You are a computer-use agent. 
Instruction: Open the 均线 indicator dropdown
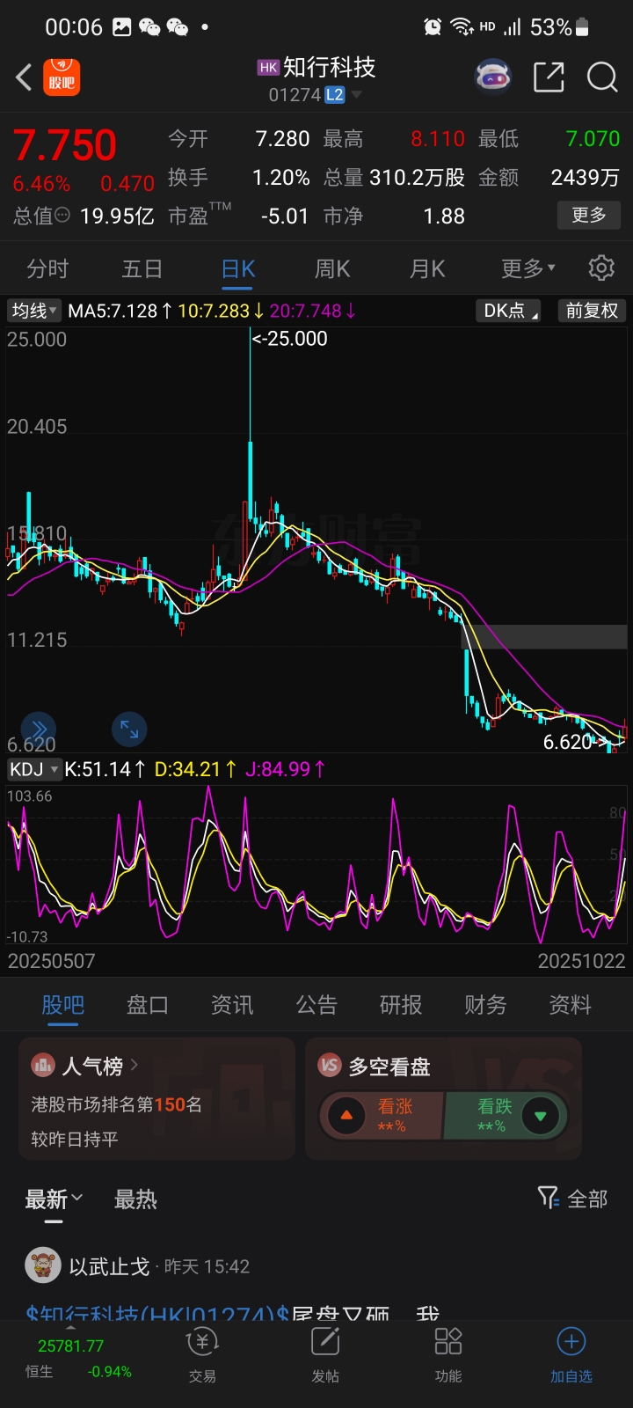33,311
